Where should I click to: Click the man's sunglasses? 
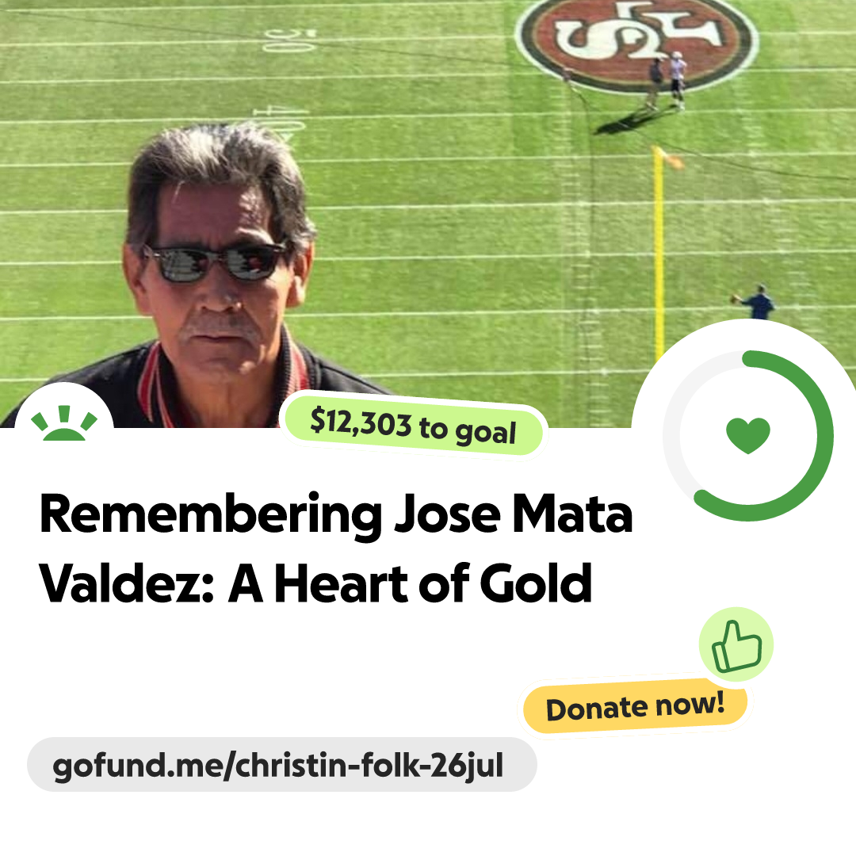(216, 262)
